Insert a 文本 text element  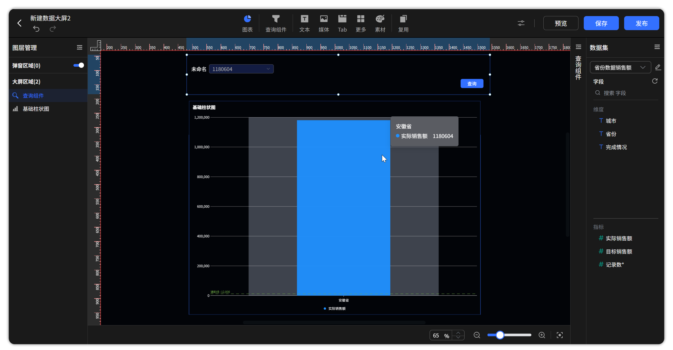click(304, 23)
